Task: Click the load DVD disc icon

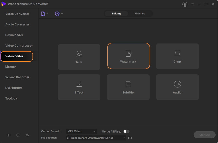Action: click(57, 14)
